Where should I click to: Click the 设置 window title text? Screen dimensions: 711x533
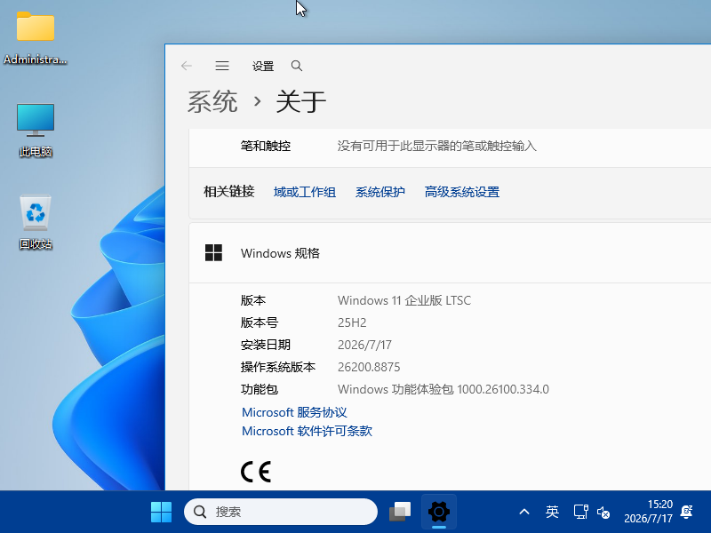[x=263, y=66]
